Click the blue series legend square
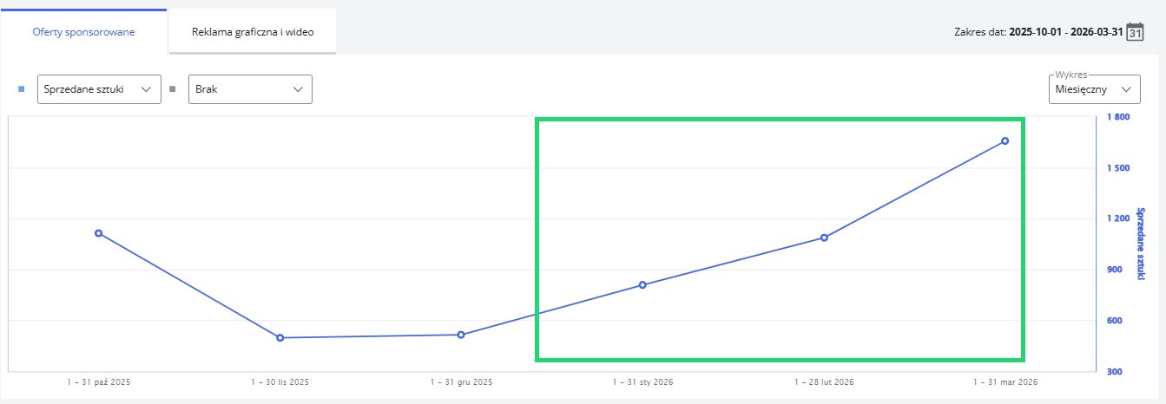Viewport: 1166px width, 404px height. (x=22, y=89)
